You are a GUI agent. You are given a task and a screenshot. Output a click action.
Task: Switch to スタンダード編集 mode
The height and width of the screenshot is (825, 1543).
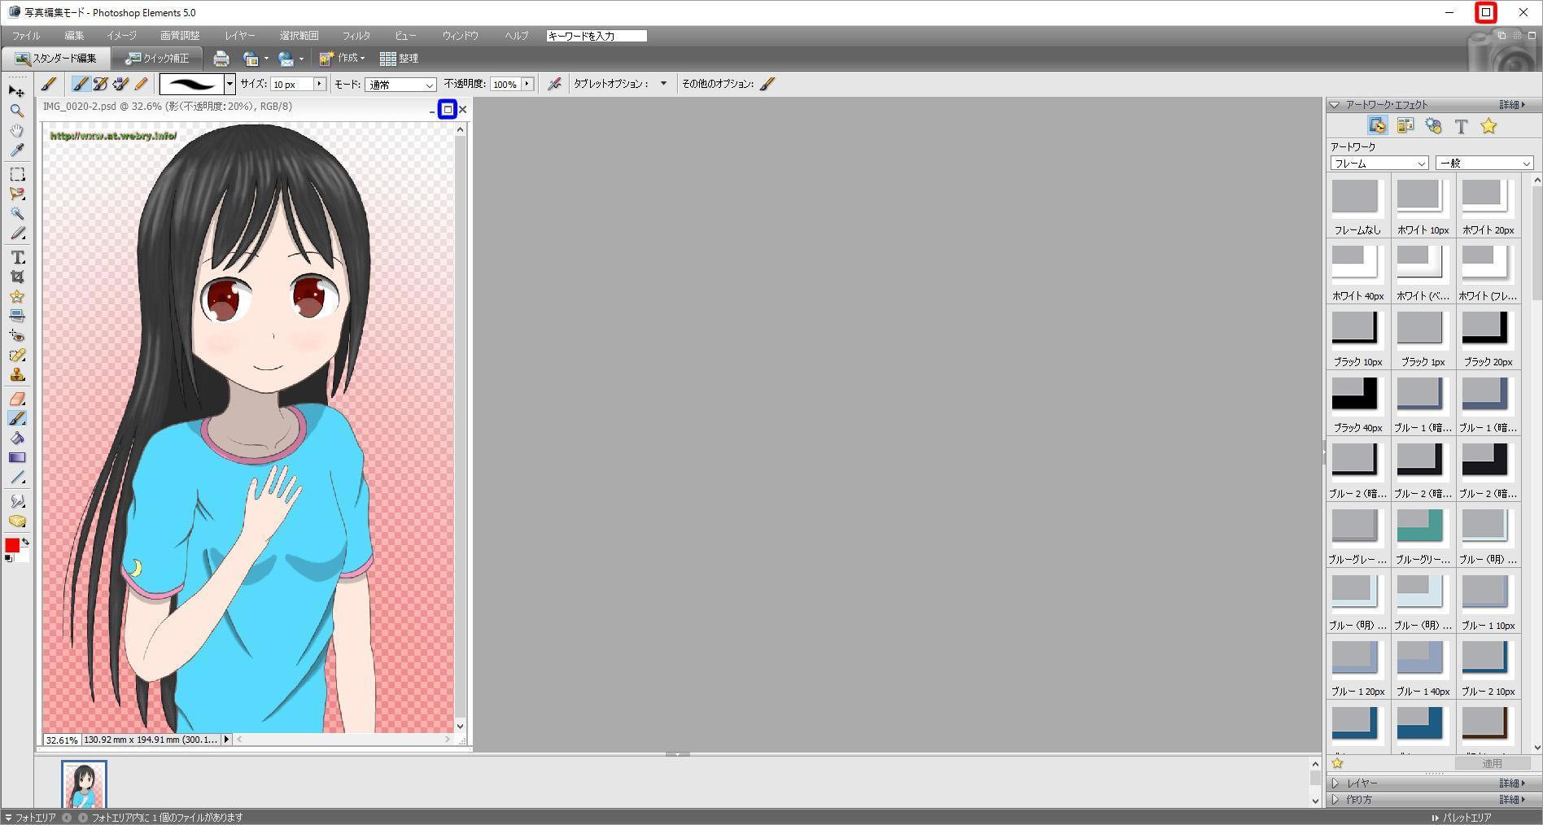[56, 59]
